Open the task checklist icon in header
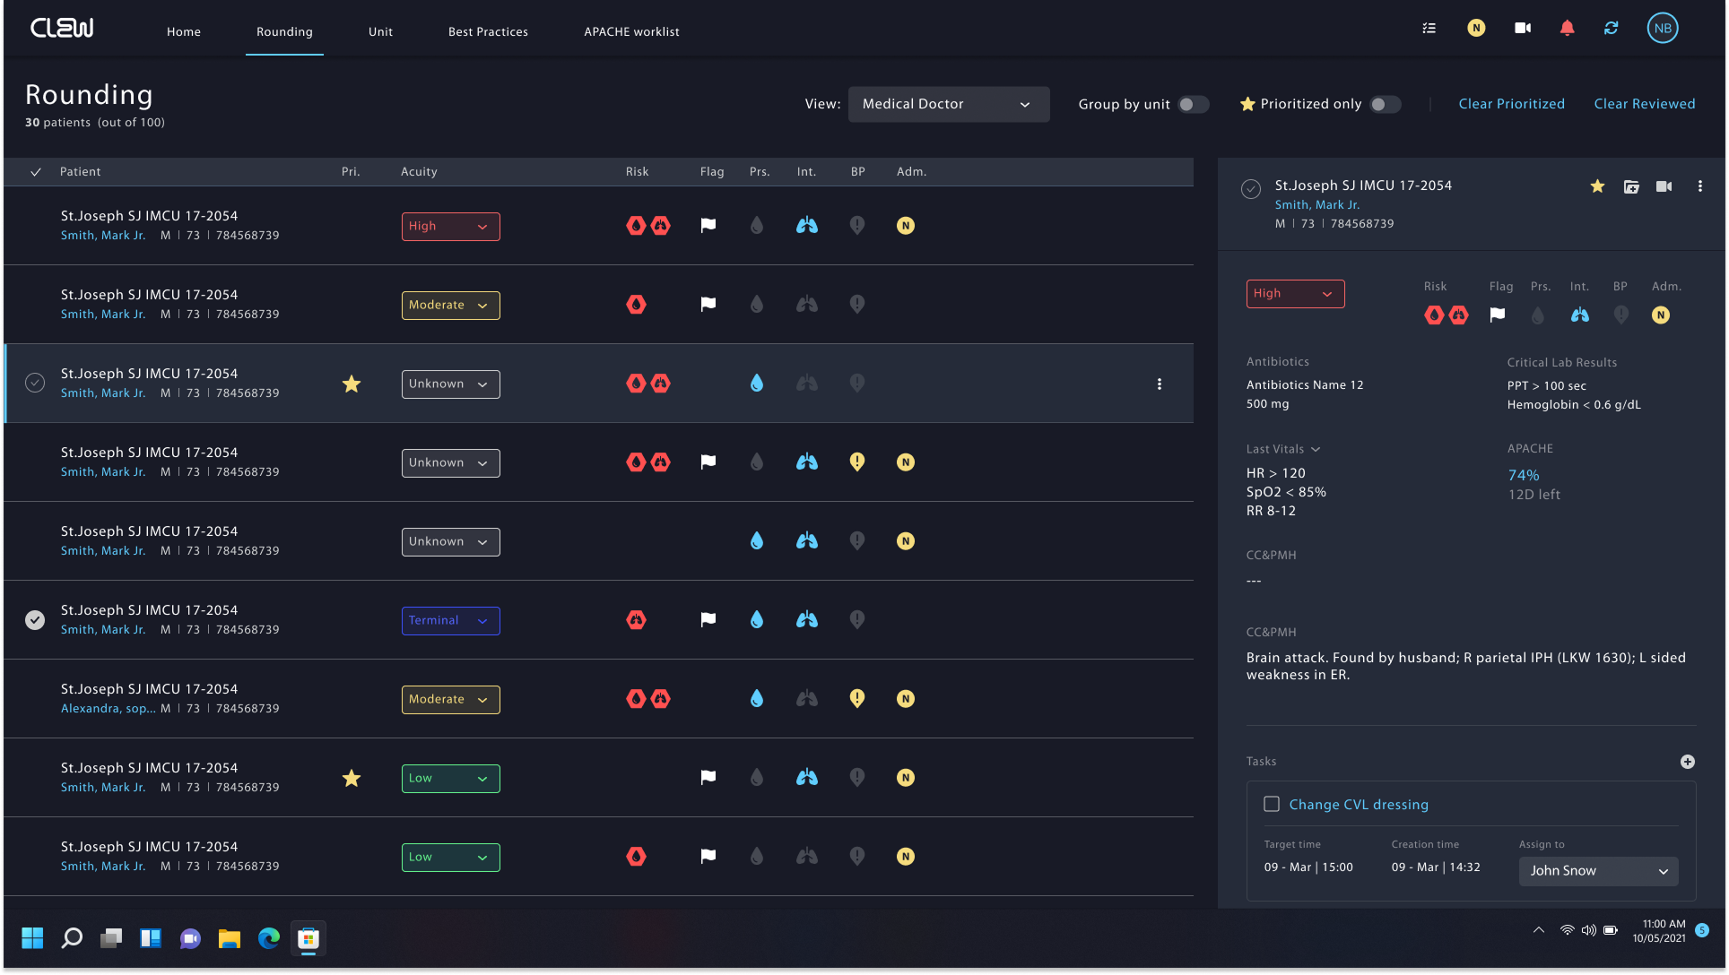This screenshot has height=975, width=1729. point(1429,29)
